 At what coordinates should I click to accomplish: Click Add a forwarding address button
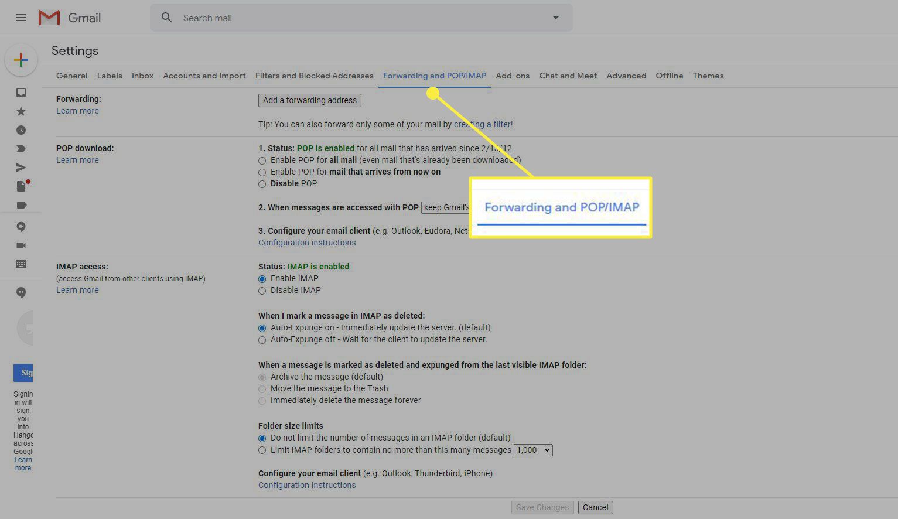point(309,100)
